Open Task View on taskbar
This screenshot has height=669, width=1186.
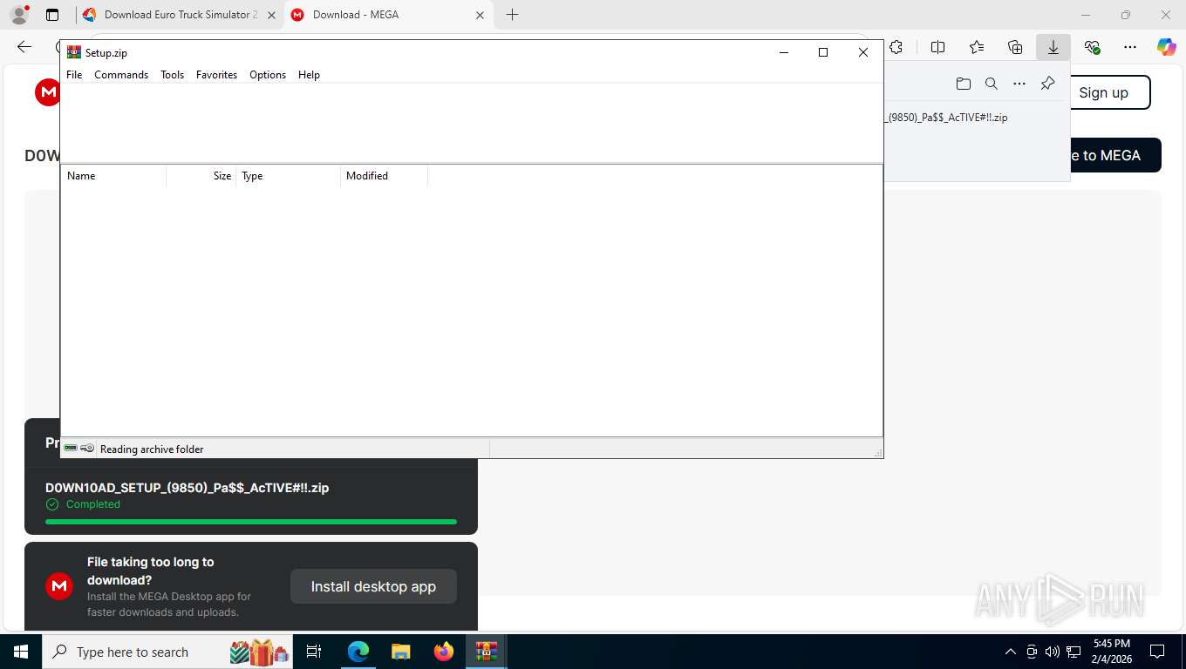(x=315, y=652)
